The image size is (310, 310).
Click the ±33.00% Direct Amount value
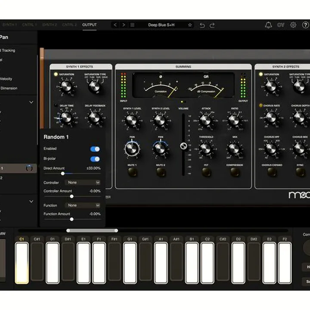pyautogui.click(x=93, y=168)
